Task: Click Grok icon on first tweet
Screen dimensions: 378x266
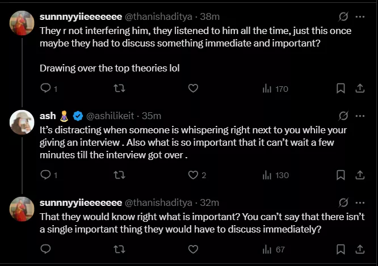Action: [342, 17]
